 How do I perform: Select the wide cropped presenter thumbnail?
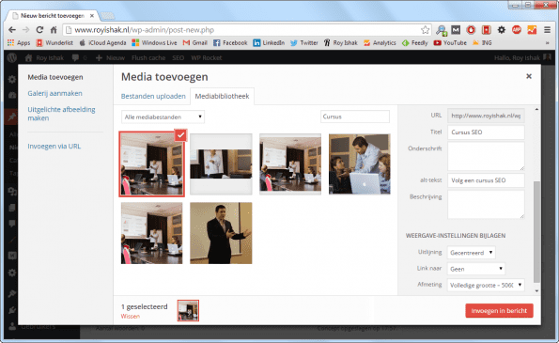(221, 164)
